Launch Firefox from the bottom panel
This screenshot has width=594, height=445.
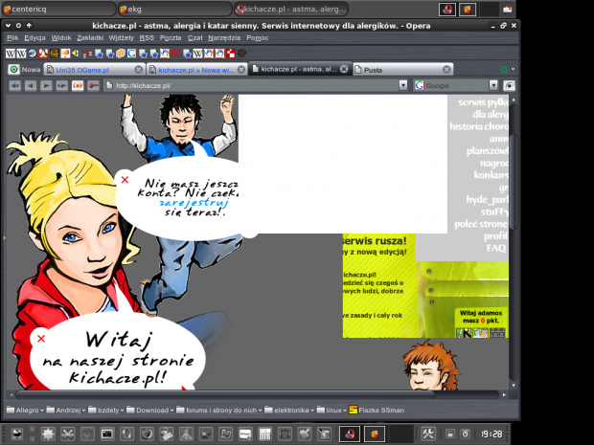click(147, 434)
